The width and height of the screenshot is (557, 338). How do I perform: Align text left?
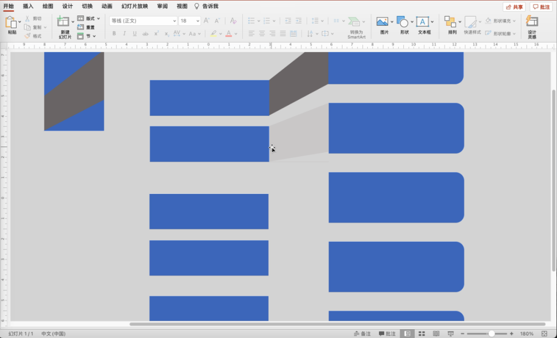pos(251,33)
